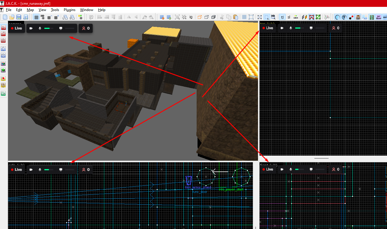Open the Tools menu
This screenshot has width=387, height=229.
pos(55,10)
